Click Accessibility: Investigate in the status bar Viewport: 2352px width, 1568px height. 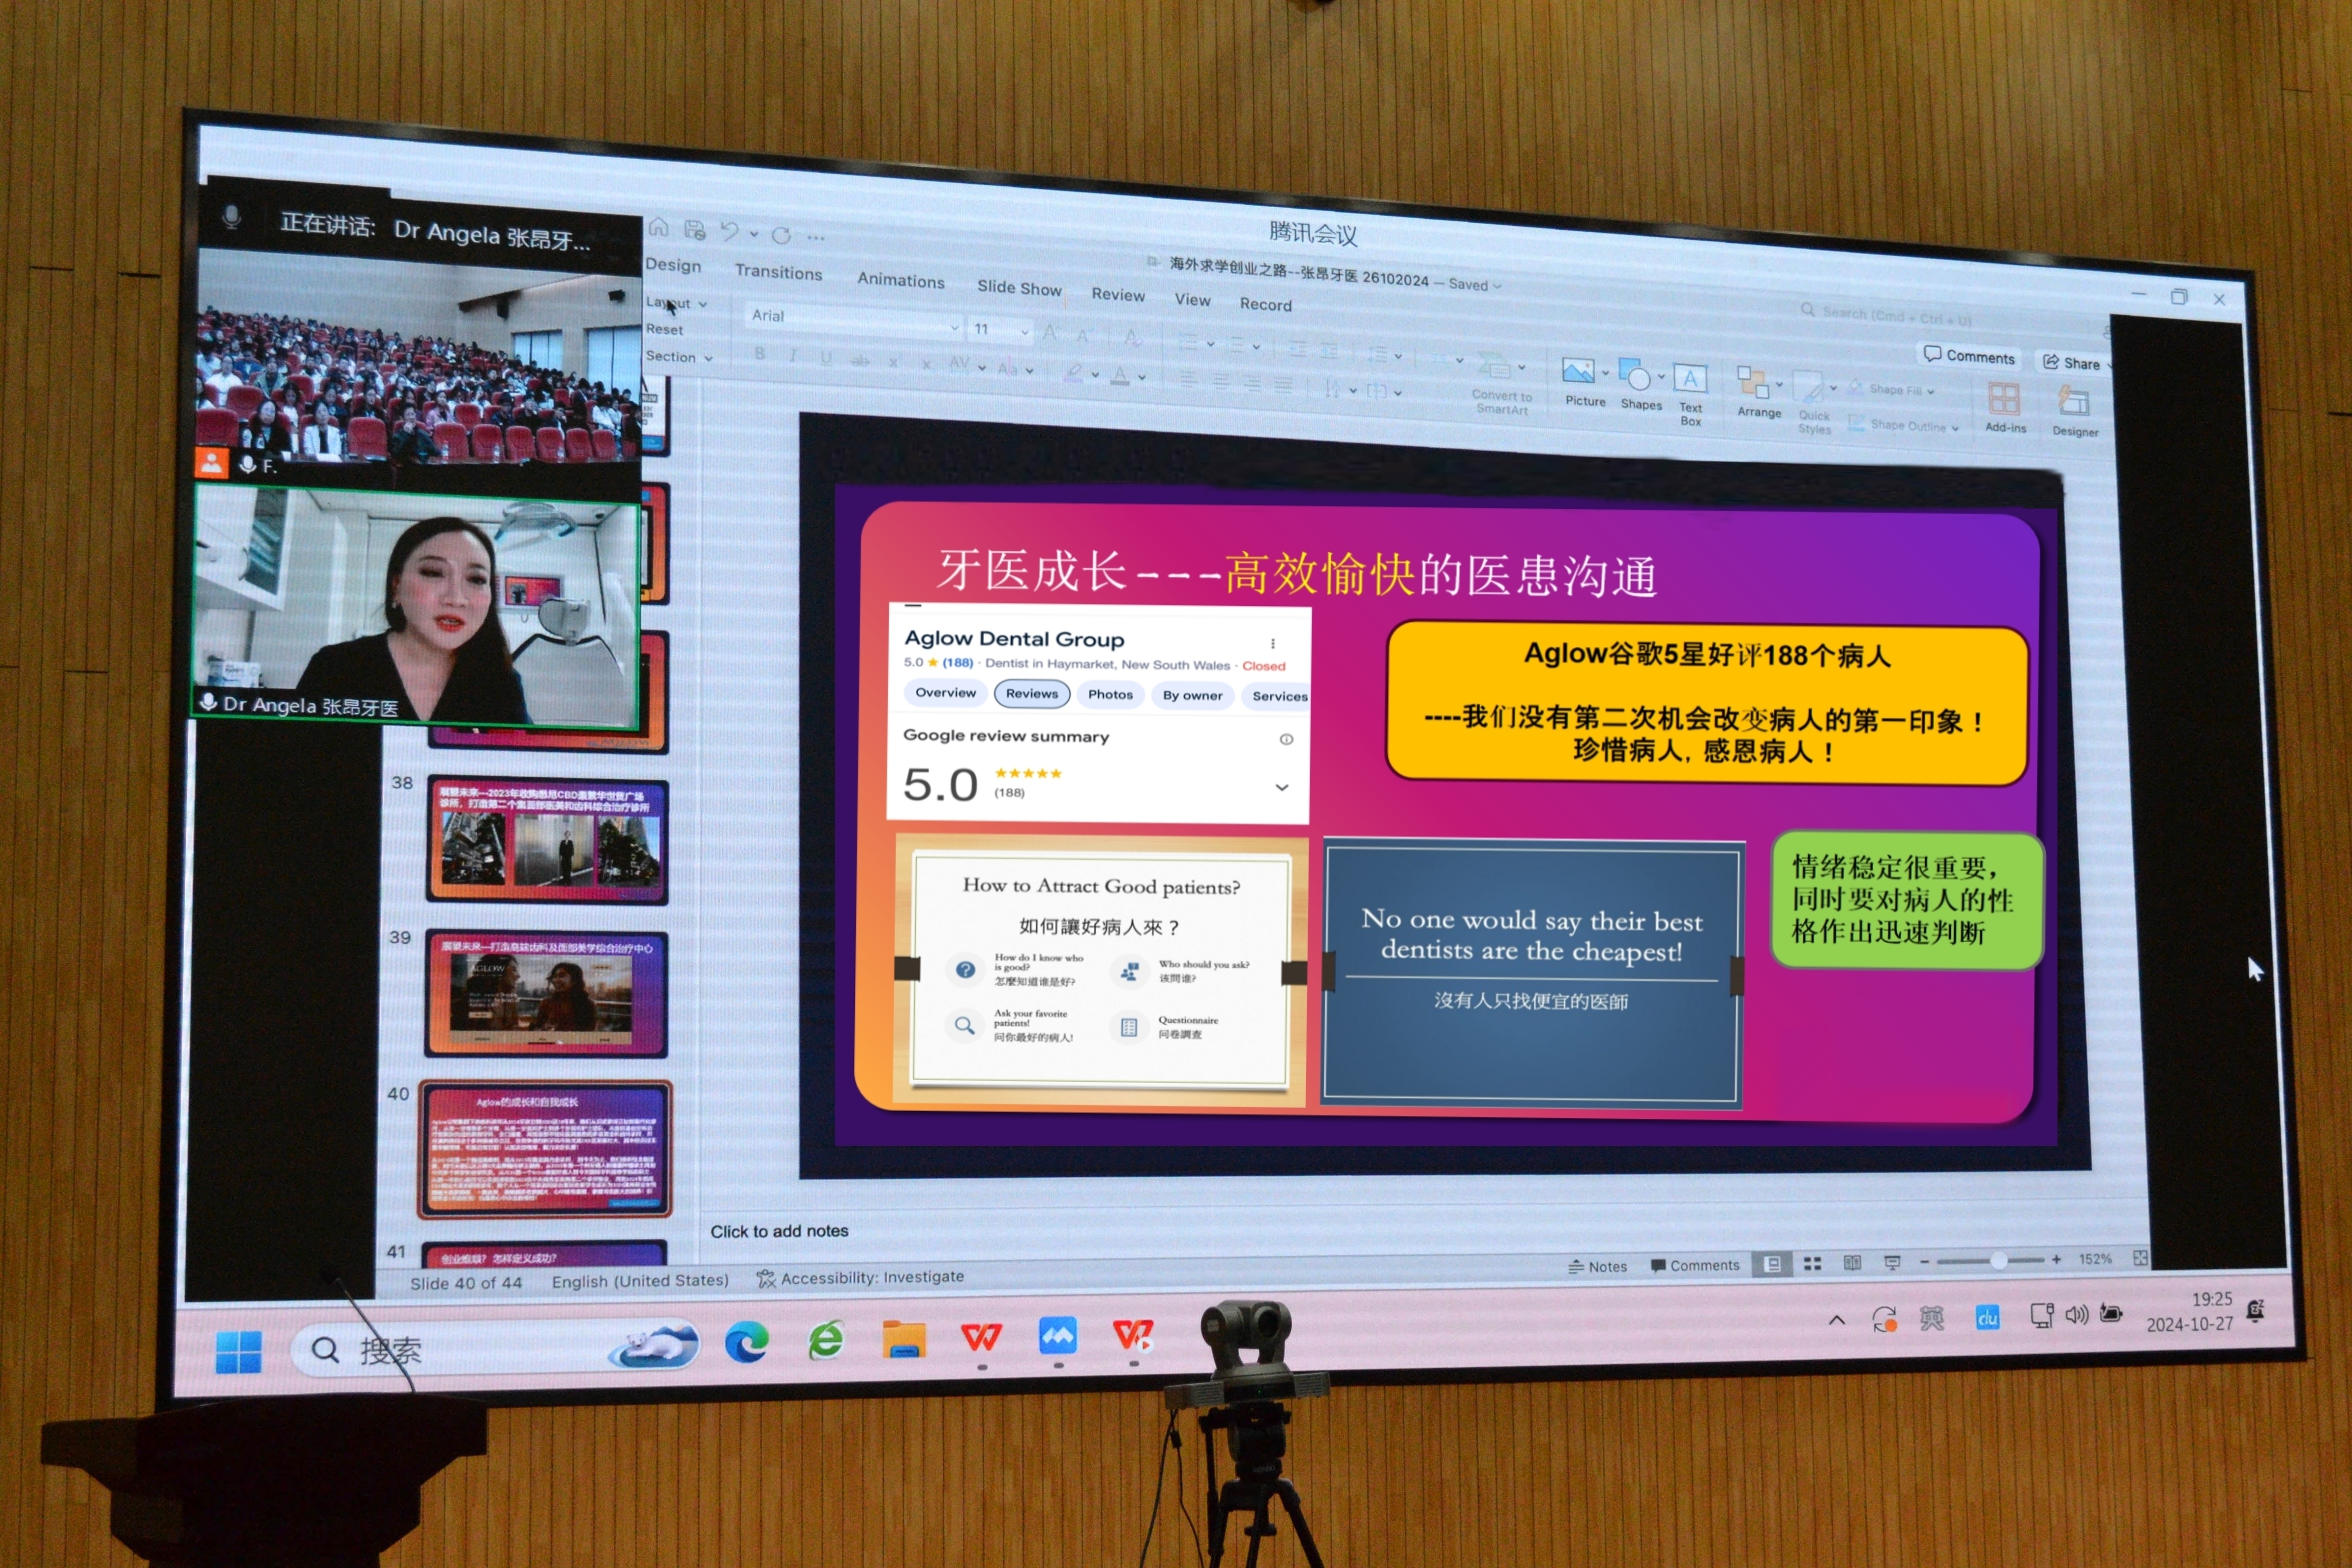(x=860, y=1277)
